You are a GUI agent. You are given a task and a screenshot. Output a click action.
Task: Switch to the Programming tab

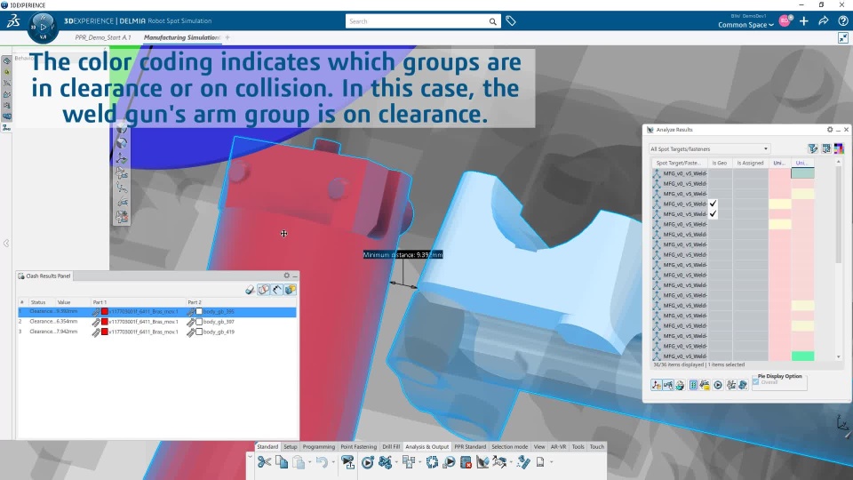click(319, 447)
